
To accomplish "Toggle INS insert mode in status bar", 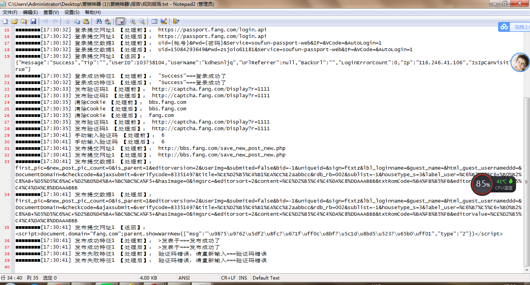I will click(x=243, y=278).
